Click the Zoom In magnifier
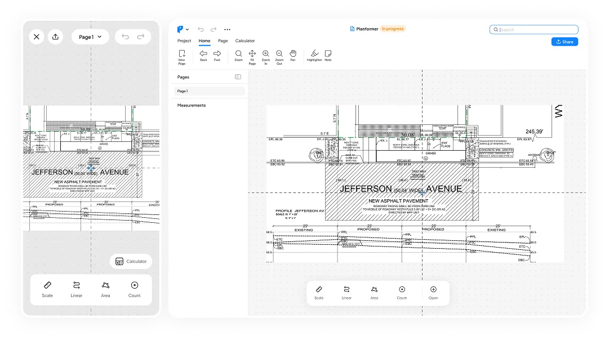Image resolution: width=609 pixels, height=341 pixels. 266,55
